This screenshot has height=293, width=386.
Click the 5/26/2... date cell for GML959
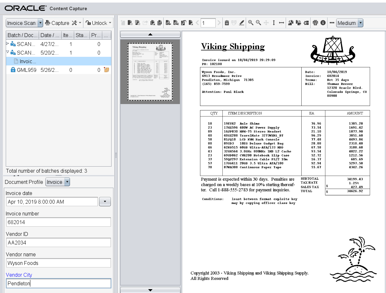[x=50, y=70]
